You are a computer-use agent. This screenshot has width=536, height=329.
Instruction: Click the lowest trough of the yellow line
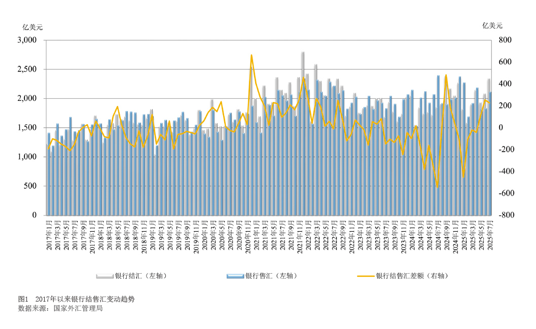tap(437, 187)
